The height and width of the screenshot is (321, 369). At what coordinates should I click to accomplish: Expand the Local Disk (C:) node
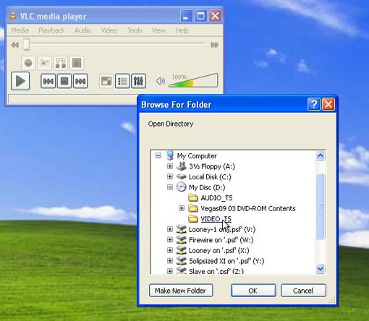(x=170, y=176)
